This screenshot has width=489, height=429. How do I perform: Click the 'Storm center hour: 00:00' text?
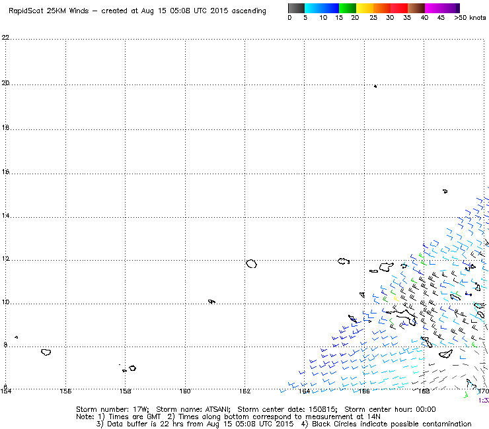click(390, 409)
